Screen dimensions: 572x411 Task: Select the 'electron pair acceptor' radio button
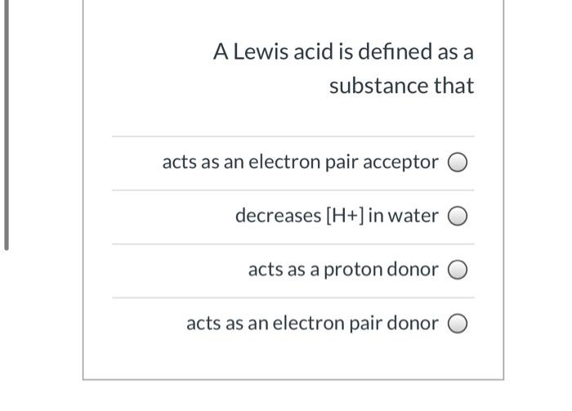[x=458, y=162]
